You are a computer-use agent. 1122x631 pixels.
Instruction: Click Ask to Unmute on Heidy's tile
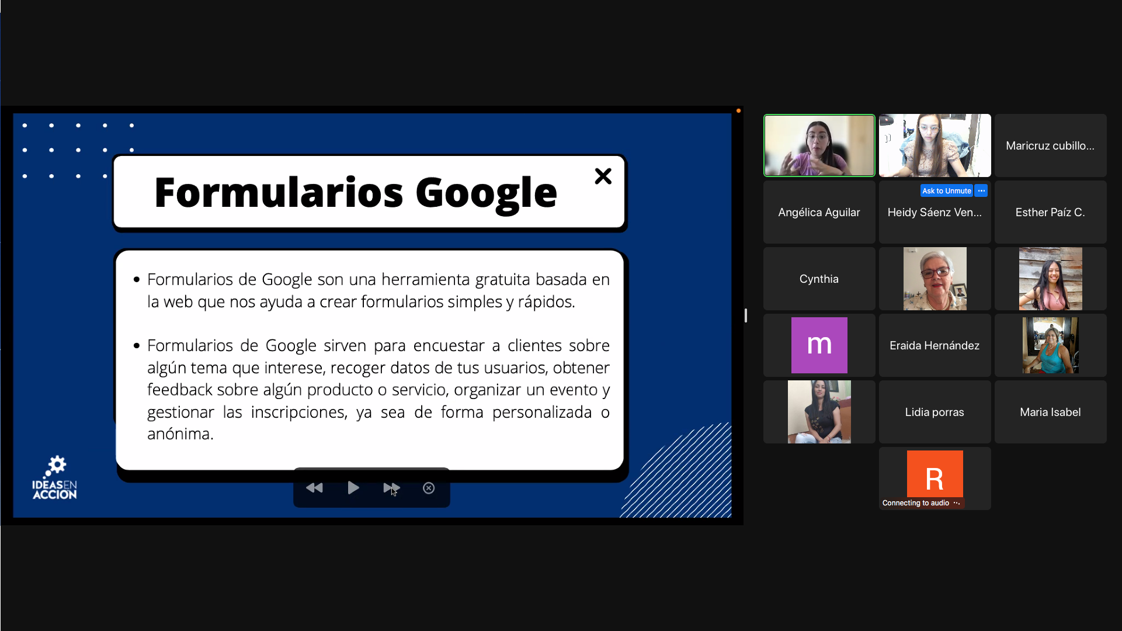[x=946, y=191]
